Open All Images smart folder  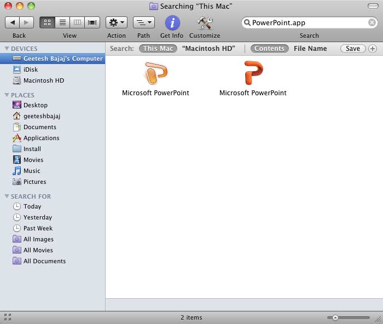click(53, 239)
